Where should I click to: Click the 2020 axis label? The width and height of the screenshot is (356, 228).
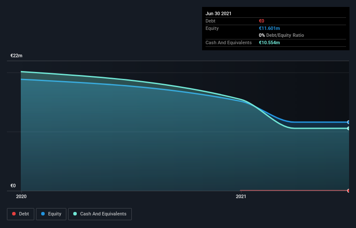click(21, 196)
